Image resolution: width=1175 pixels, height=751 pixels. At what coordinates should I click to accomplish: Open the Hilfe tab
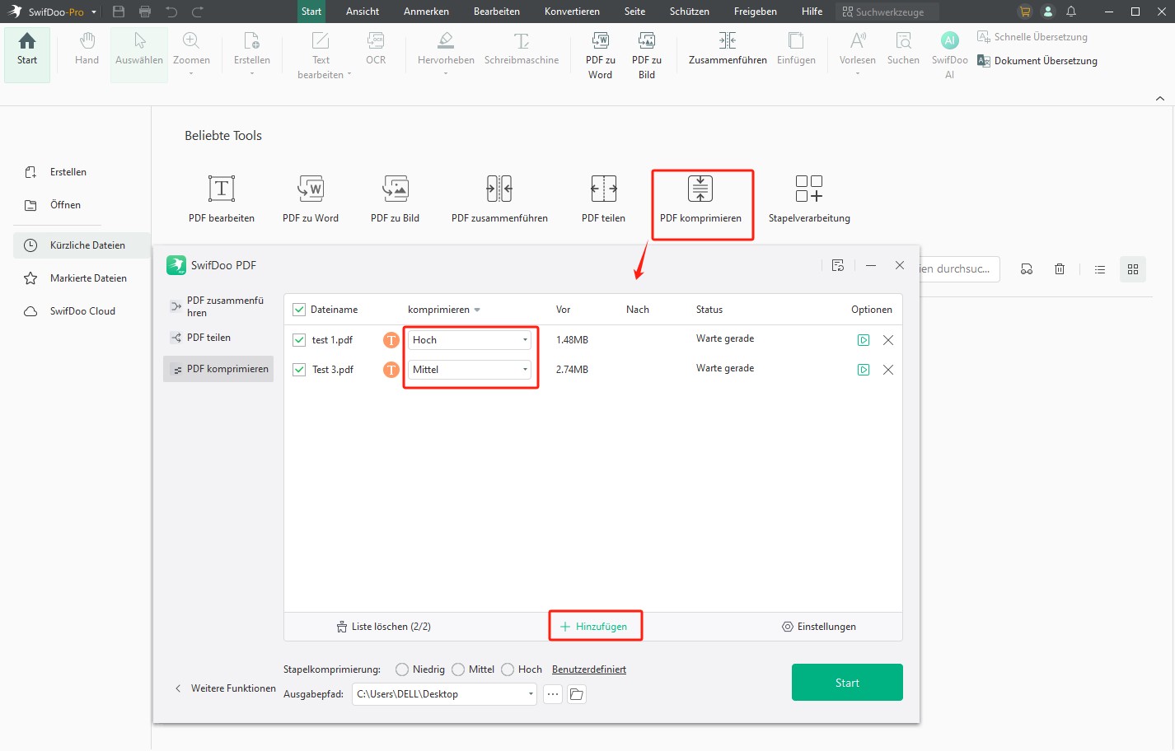pos(812,12)
